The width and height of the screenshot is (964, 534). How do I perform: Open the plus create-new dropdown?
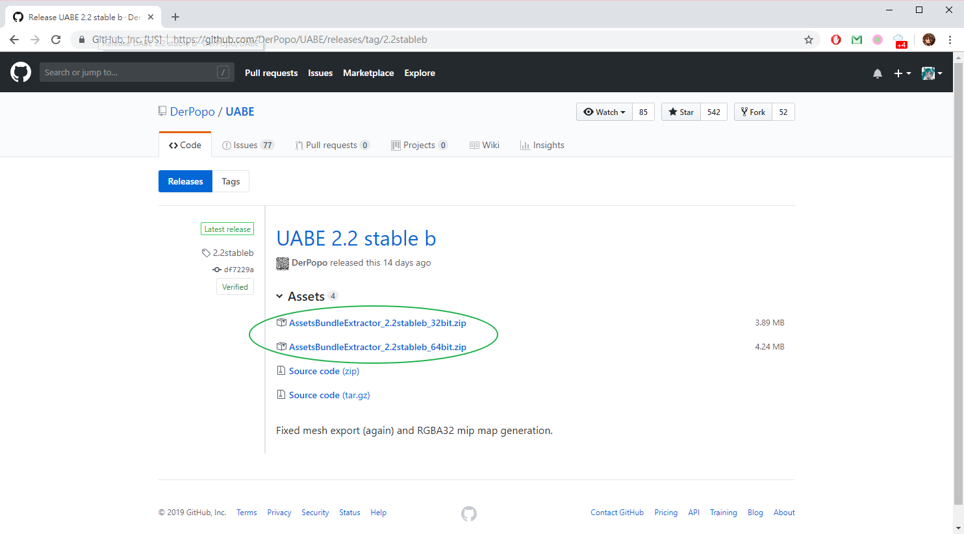tap(902, 73)
